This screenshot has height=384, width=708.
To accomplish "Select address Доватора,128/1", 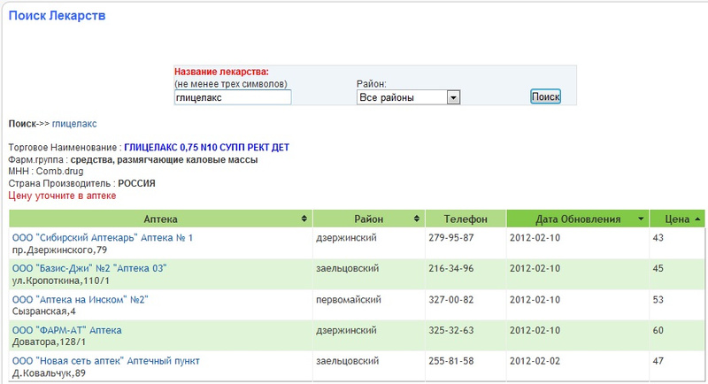I will click(49, 342).
